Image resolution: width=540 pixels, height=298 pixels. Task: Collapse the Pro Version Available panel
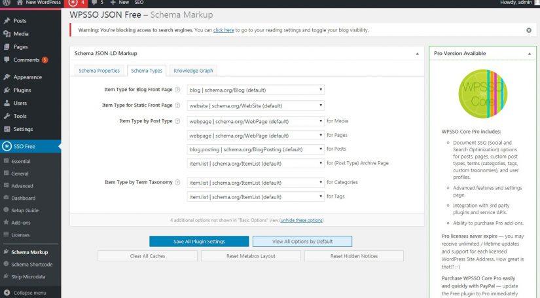(530, 54)
